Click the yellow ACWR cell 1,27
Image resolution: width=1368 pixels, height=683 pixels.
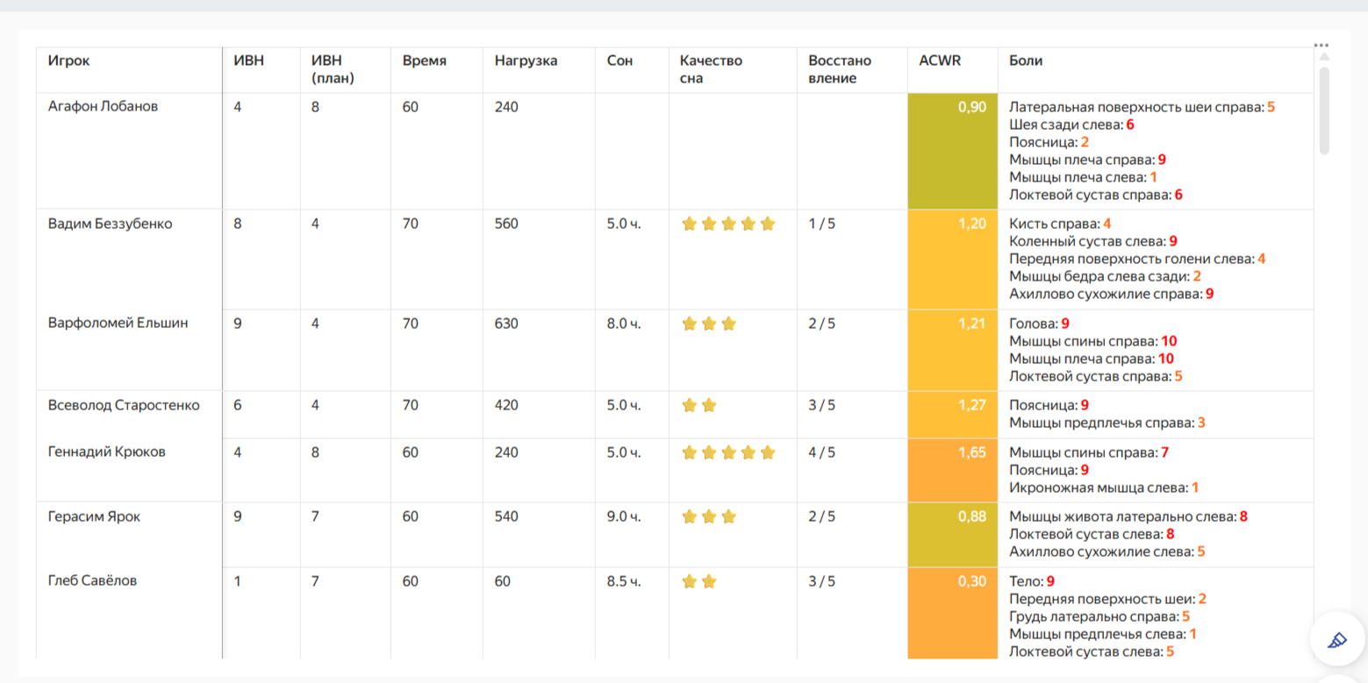(953, 414)
